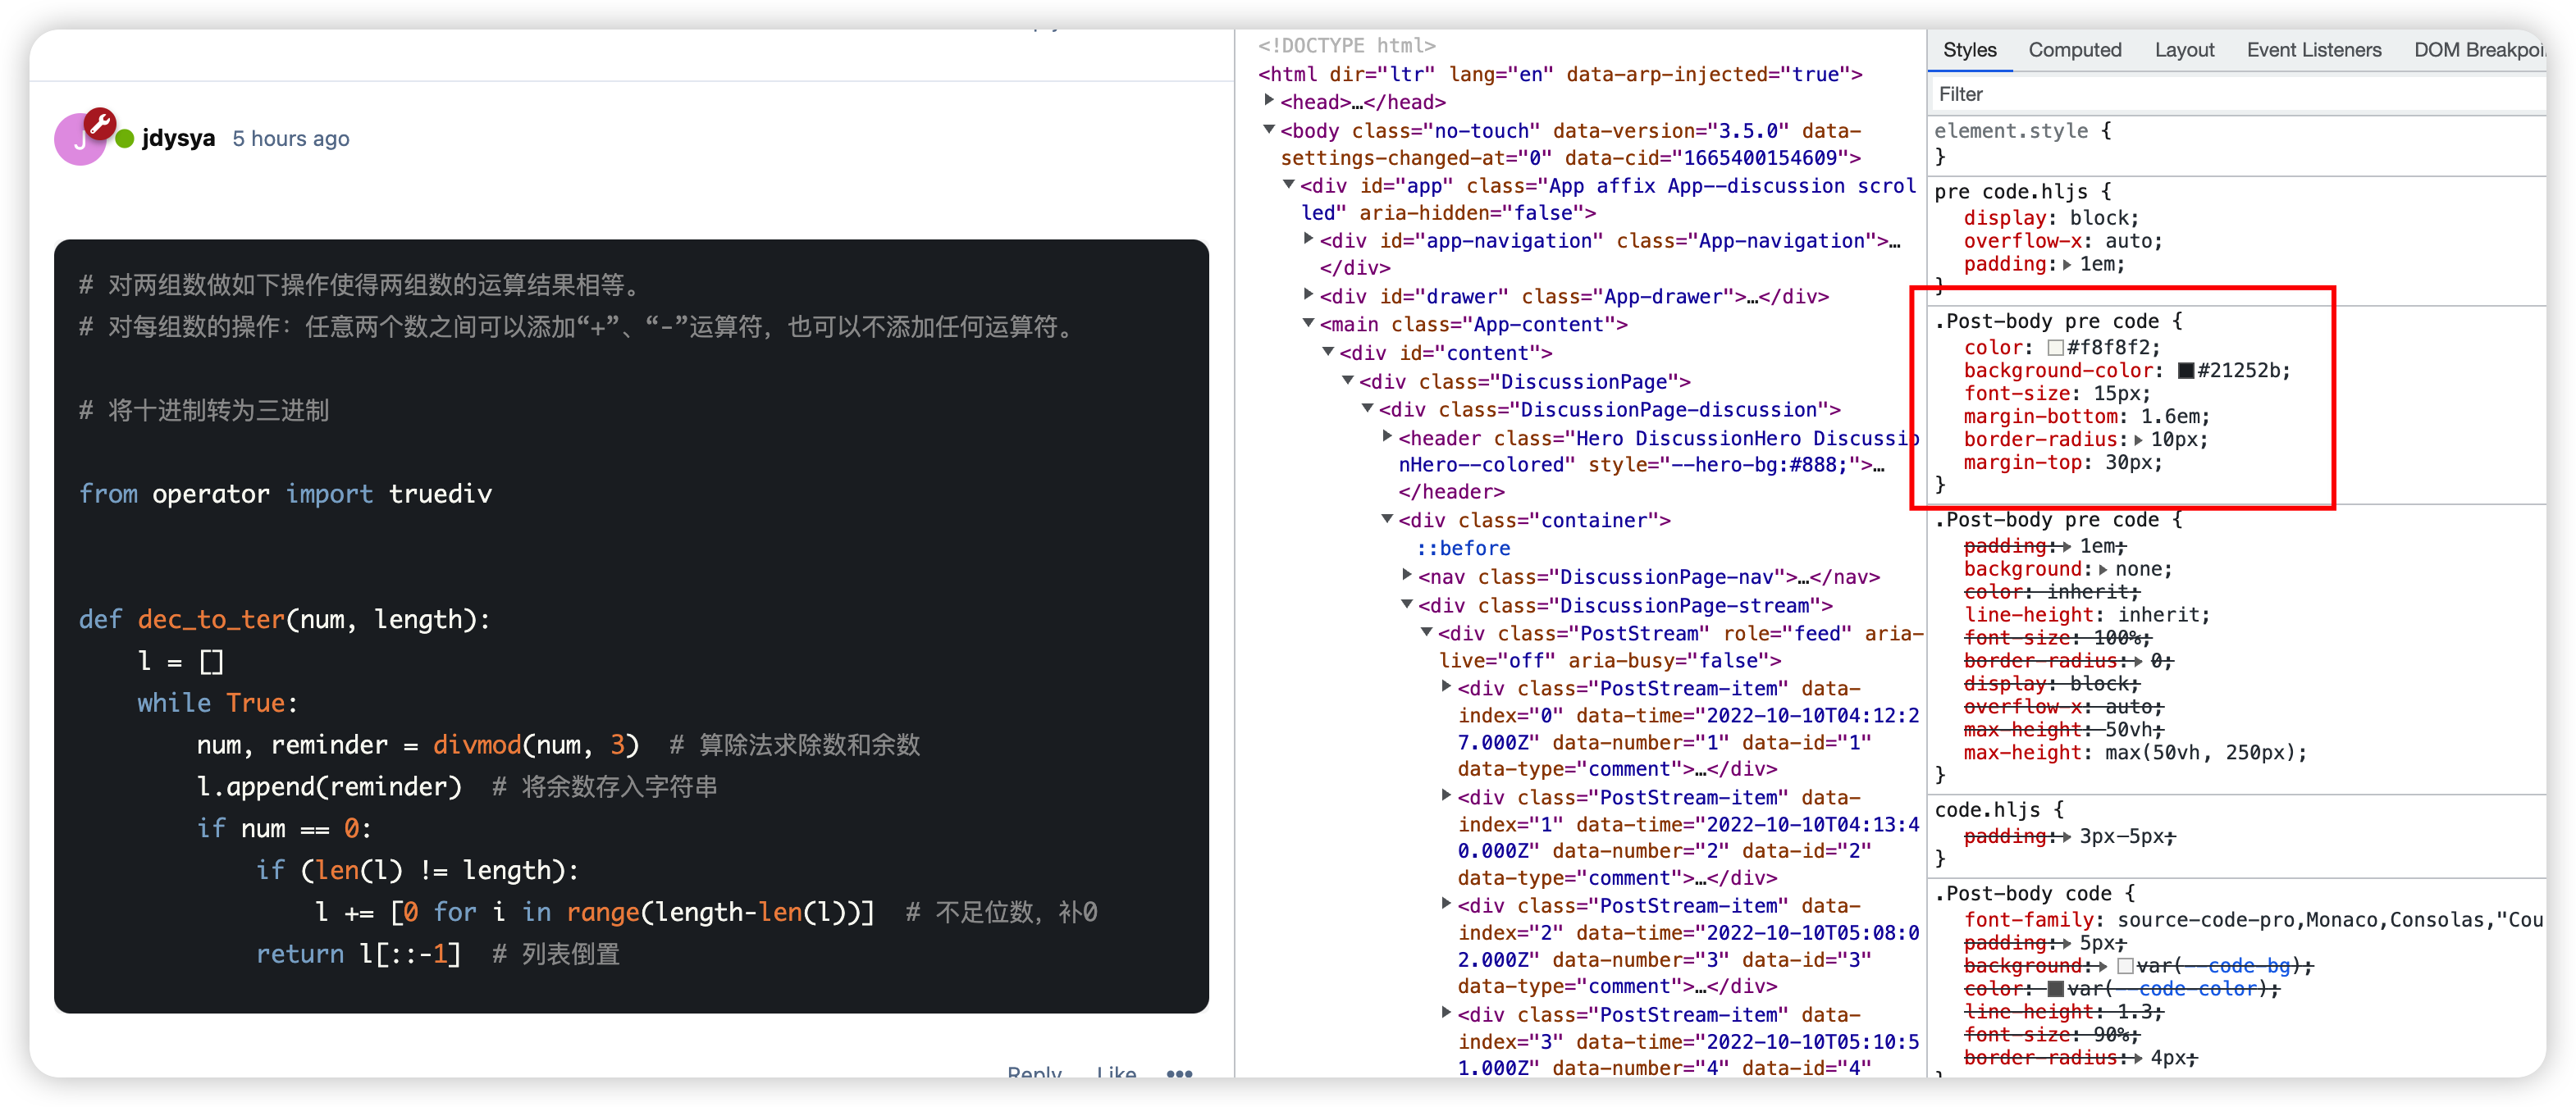Switch to the Layout tab

[2183, 50]
